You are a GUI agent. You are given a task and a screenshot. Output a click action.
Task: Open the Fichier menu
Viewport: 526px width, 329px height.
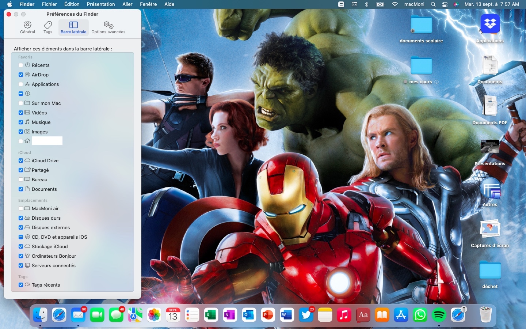(49, 4)
